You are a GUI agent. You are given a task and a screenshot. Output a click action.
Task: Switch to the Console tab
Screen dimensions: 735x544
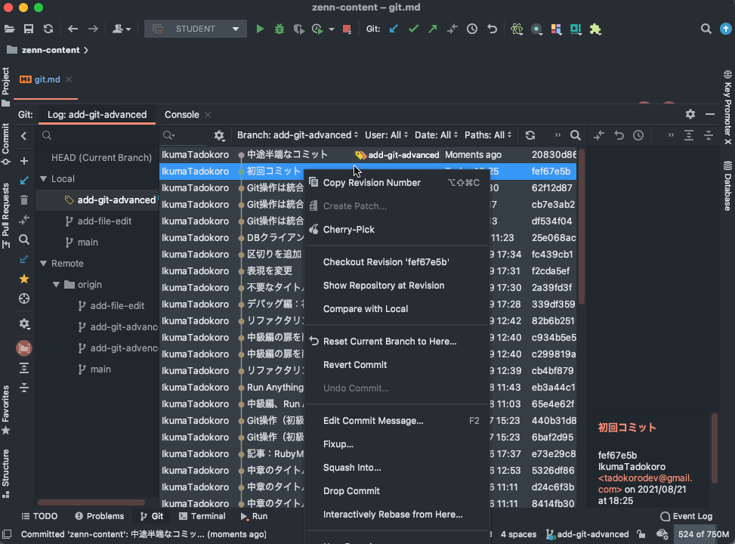point(181,114)
